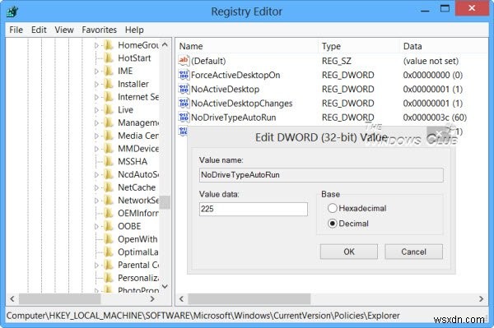Confirm the DWORD value with OK
This screenshot has height=328, width=494.
pos(349,252)
